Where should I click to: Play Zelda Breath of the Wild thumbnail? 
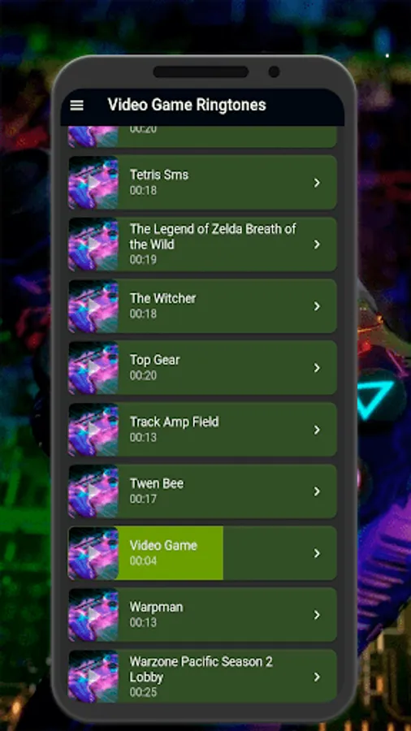click(93, 244)
